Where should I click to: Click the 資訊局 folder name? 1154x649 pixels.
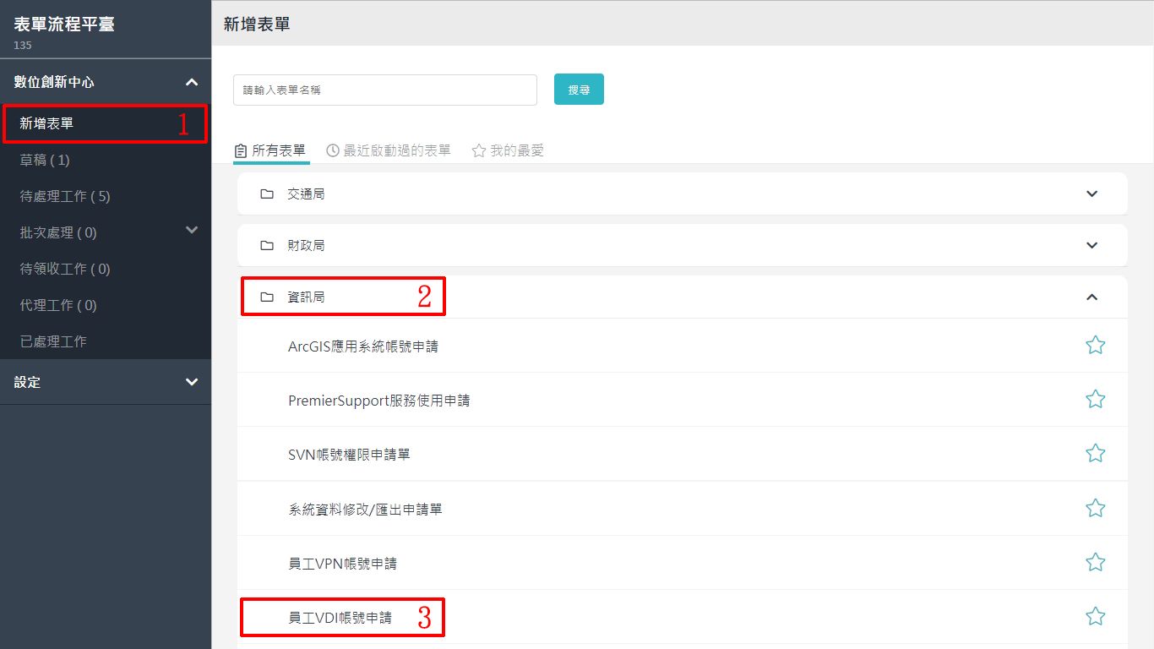coord(306,297)
